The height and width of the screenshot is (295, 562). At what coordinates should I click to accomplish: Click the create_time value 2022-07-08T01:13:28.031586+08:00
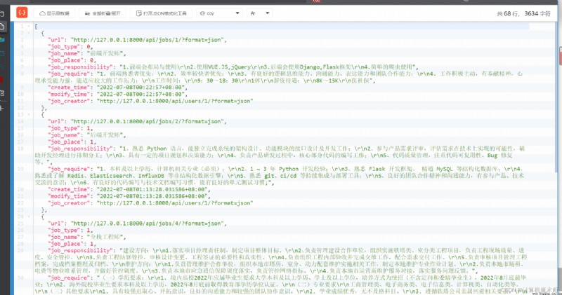(152, 189)
